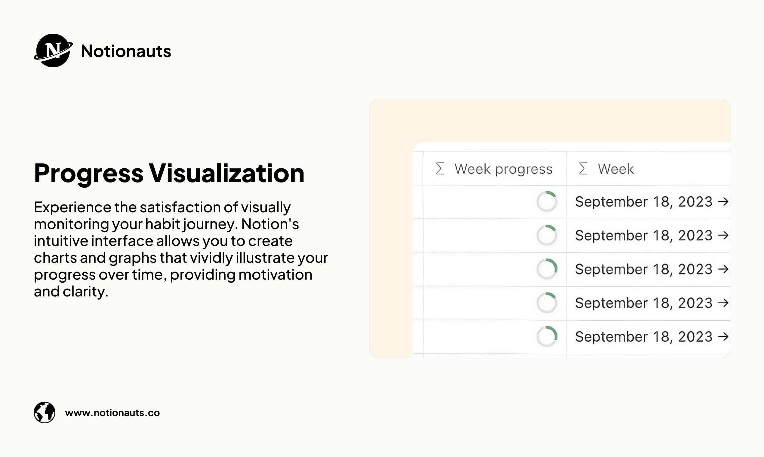Click the arrow after the first September 18 date
Image resolution: width=764 pixels, height=457 pixels.
point(723,202)
